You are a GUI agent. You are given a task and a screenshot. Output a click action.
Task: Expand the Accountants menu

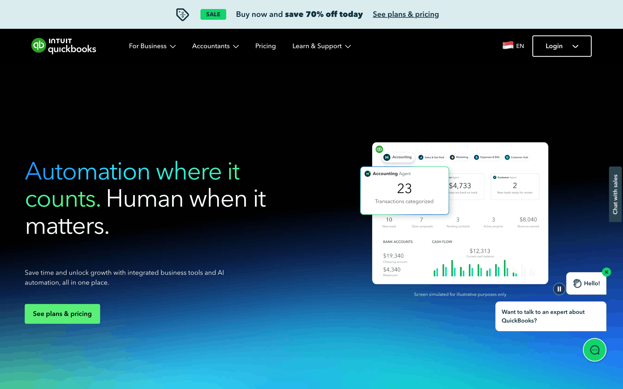coord(215,46)
